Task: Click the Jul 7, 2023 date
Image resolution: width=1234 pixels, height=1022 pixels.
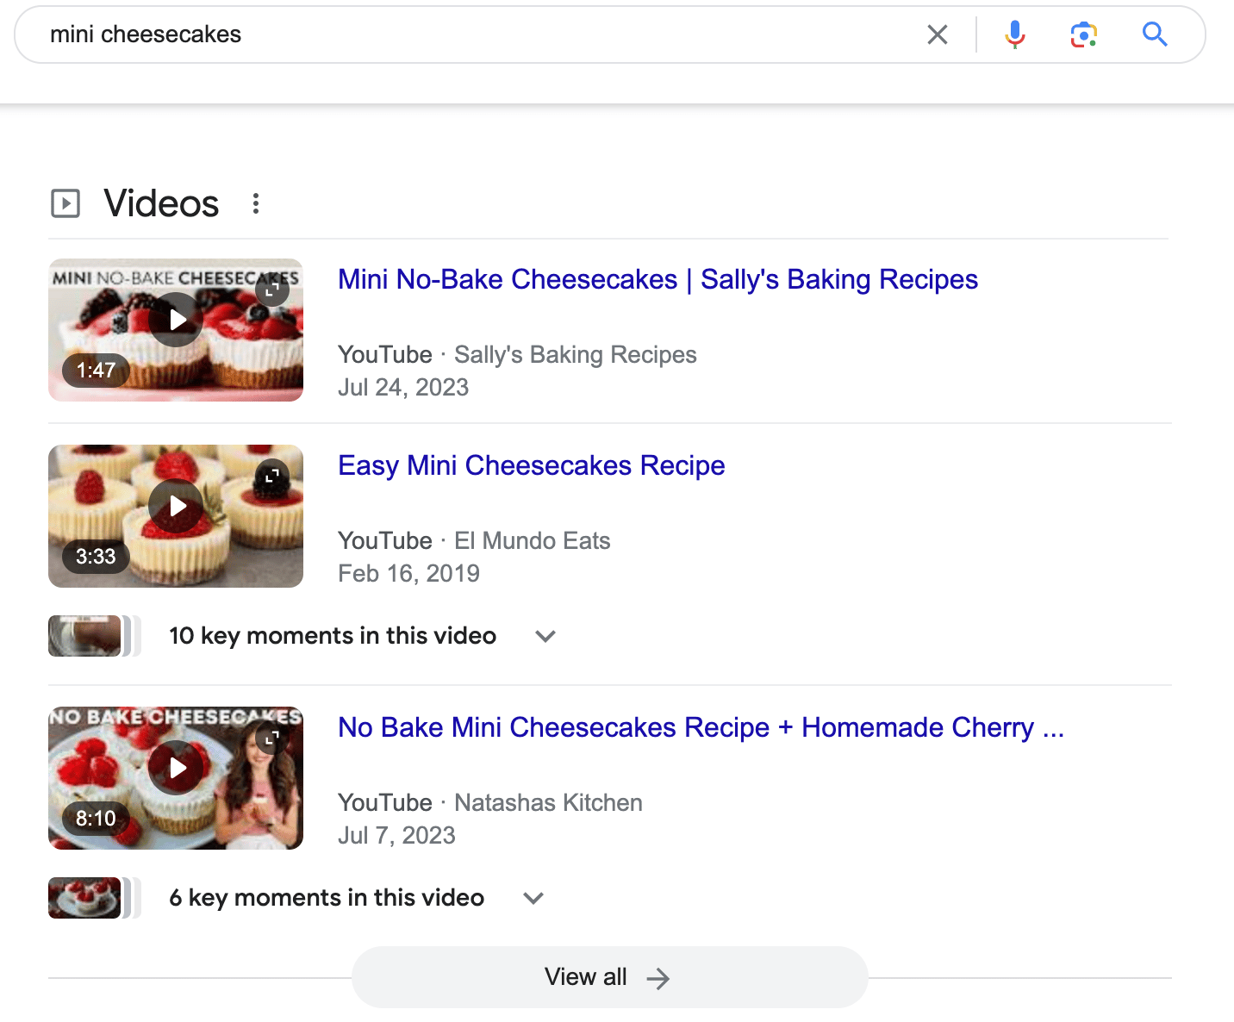Action: coord(396,836)
